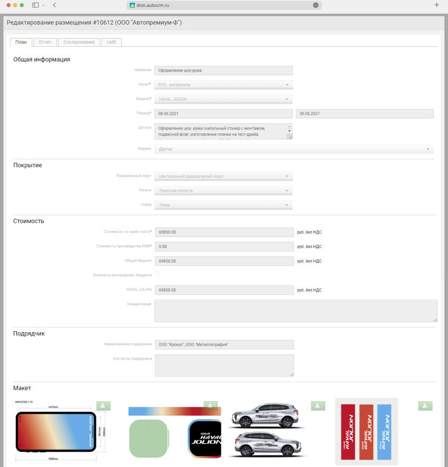
Task: Switch to the Отчет tab
Action: (45, 42)
